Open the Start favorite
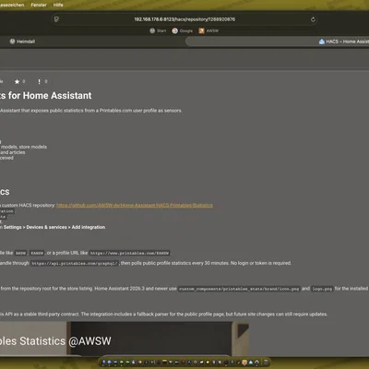Image resolution: width=369 pixels, height=369 pixels. pos(158,30)
